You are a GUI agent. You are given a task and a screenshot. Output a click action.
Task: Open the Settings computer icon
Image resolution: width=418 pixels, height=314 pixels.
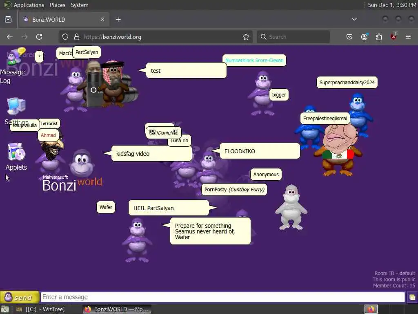[16, 106]
